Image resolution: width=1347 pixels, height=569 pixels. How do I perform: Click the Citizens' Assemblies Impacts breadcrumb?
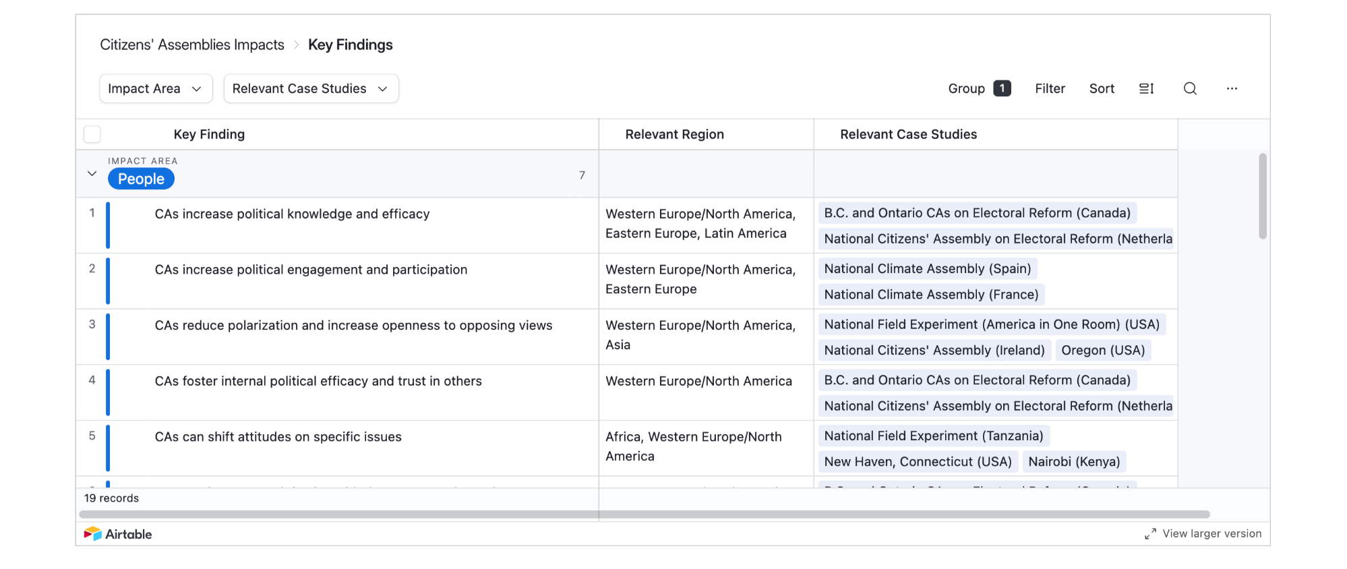(192, 45)
